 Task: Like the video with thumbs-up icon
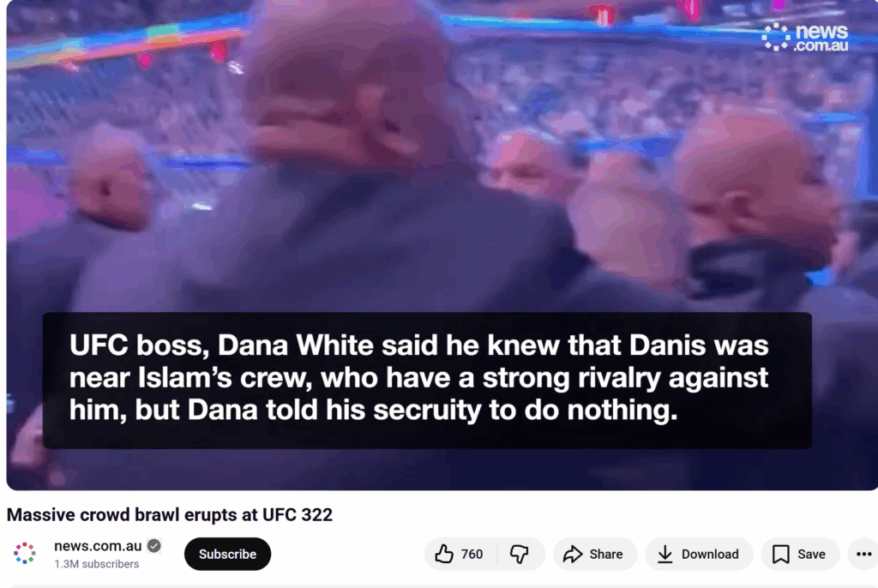click(x=444, y=554)
